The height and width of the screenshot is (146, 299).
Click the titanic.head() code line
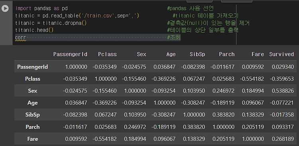pos(34,30)
